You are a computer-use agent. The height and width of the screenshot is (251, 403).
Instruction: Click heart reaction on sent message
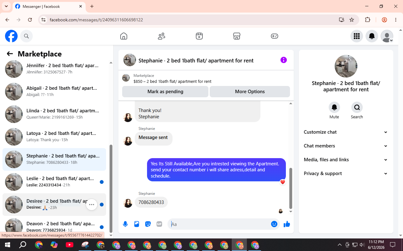tap(283, 182)
